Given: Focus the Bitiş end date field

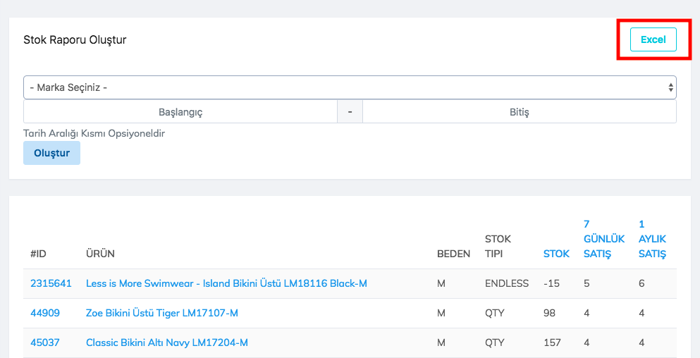Looking at the screenshot, I should [519, 112].
